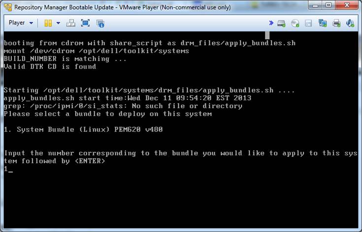
Task: Click the CD/DVD drive device icon
Action: tap(295, 23)
